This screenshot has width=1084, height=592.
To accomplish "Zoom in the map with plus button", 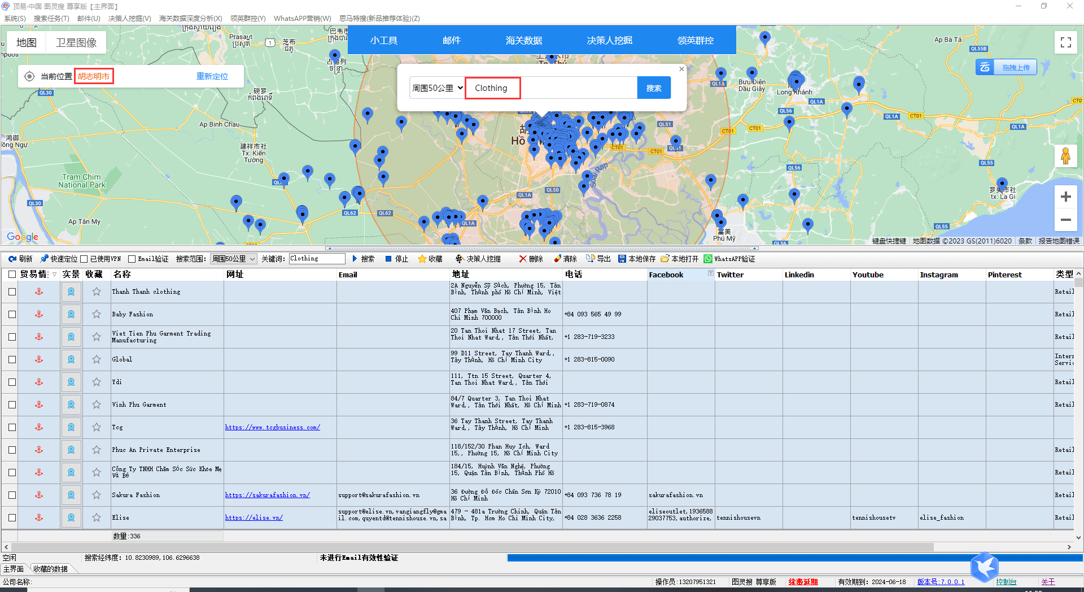I will [x=1065, y=197].
